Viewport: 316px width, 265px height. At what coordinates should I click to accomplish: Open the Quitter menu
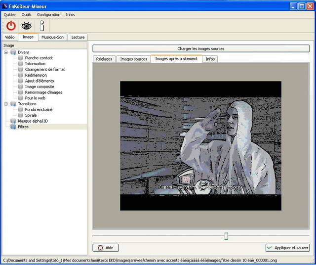[x=10, y=15]
